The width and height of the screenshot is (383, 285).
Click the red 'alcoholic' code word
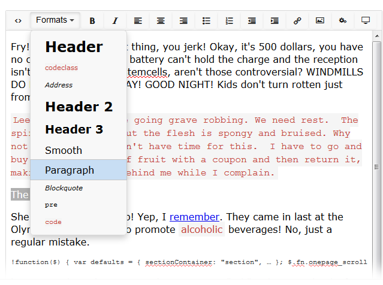tap(201, 229)
